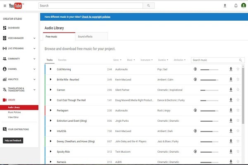This screenshot has width=248, height=165.
Task: Download the Brittle Rille - Reunited track
Action: click(231, 80)
